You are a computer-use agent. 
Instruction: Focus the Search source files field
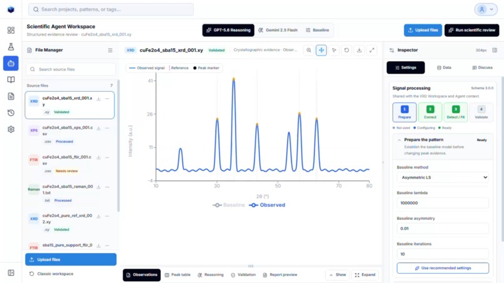pos(71,69)
